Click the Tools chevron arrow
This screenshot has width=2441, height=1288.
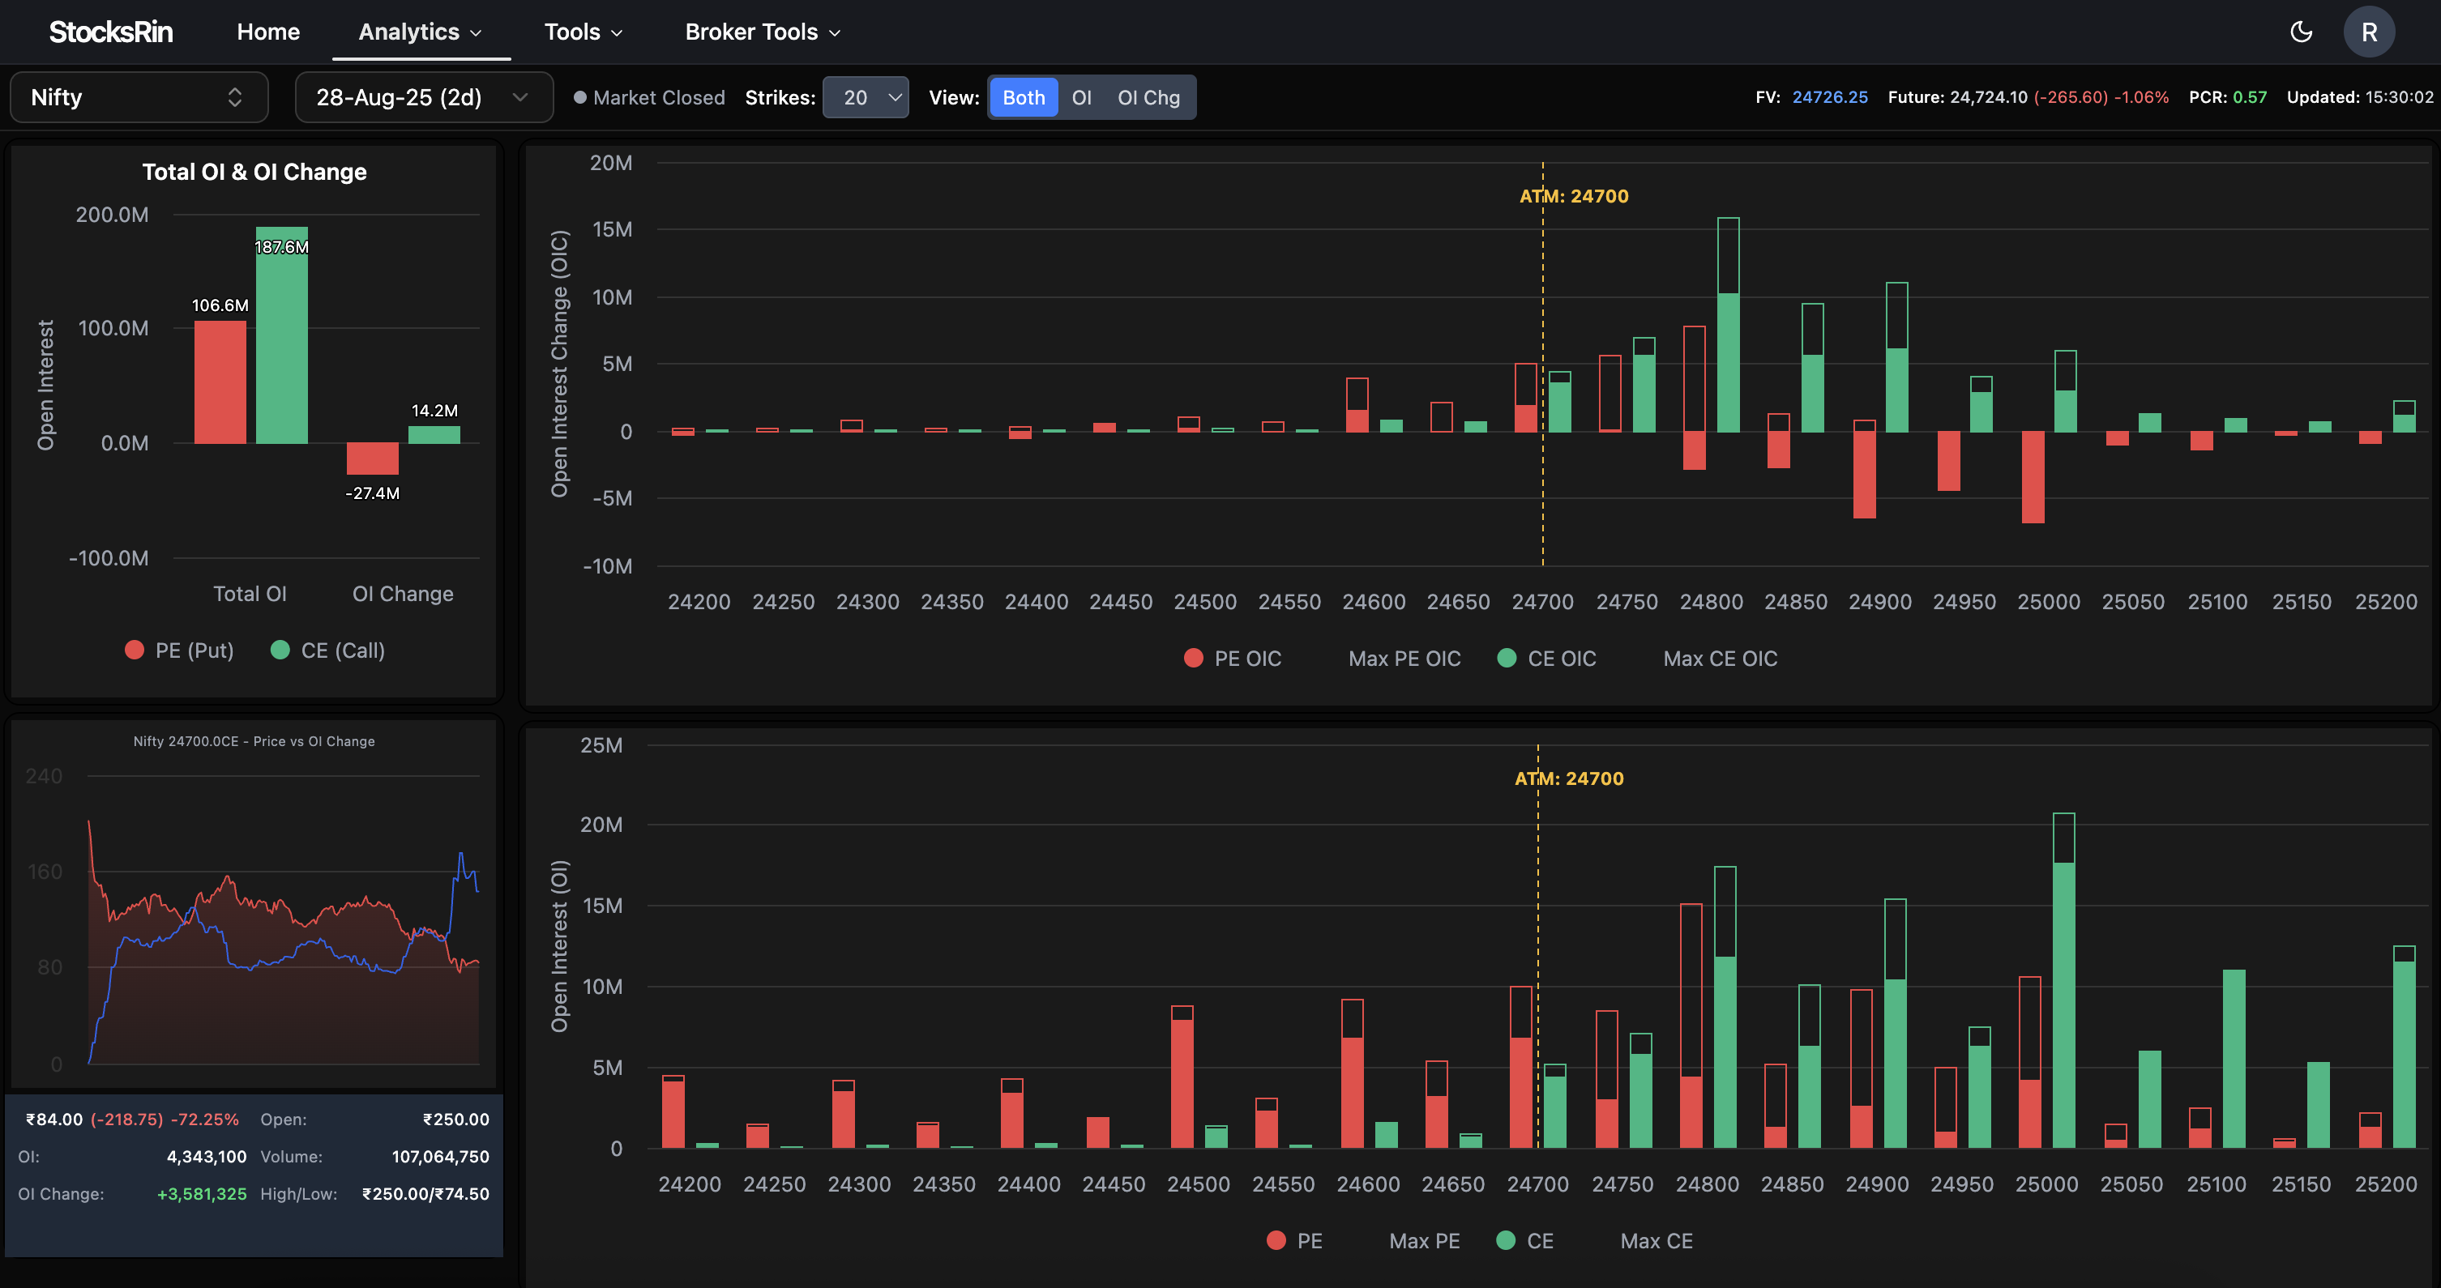[617, 33]
